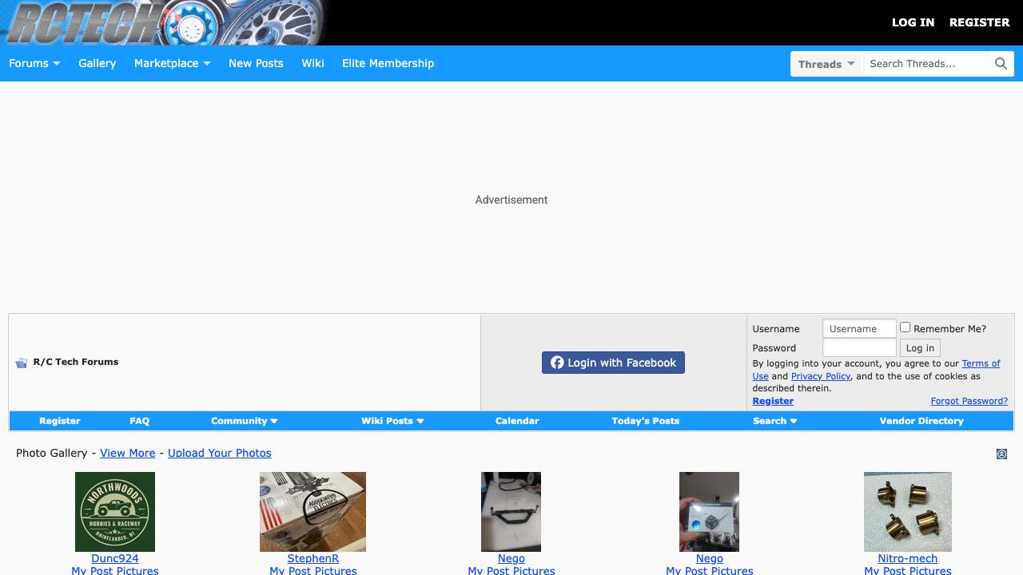Open the Community dropdown in blue bar
Image resolution: width=1023 pixels, height=575 pixels.
[x=244, y=421]
